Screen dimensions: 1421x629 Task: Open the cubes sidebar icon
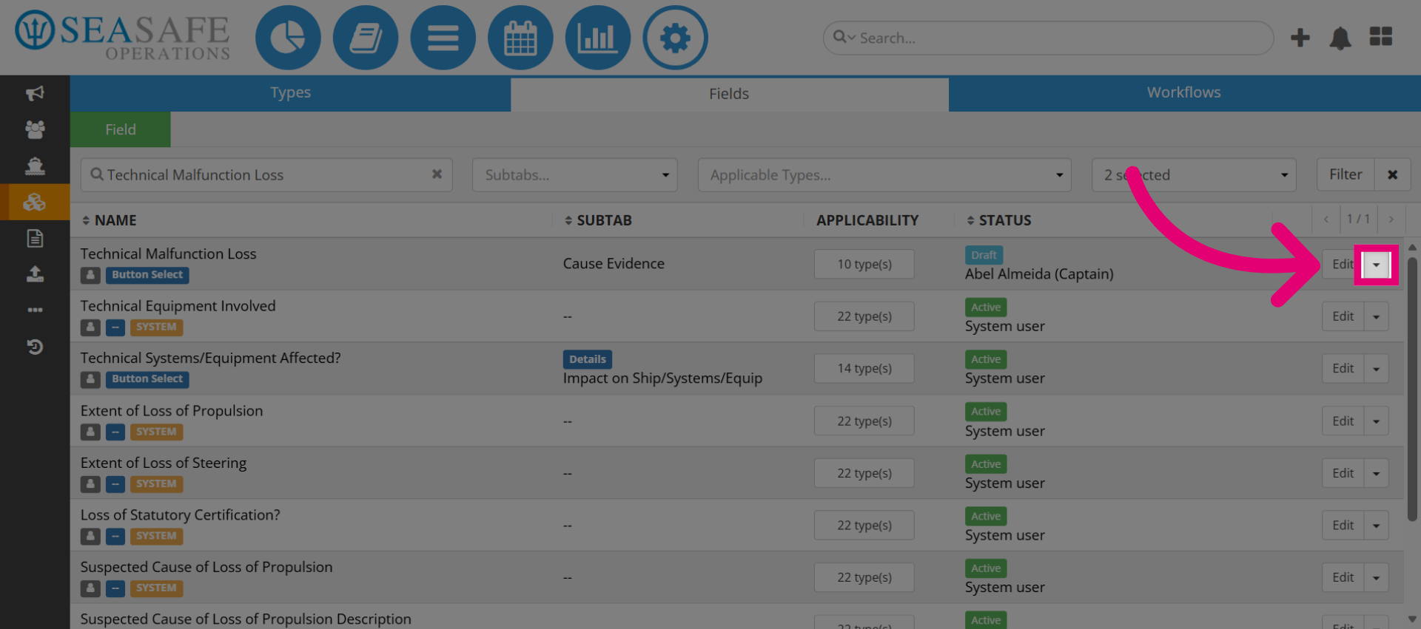(x=35, y=202)
